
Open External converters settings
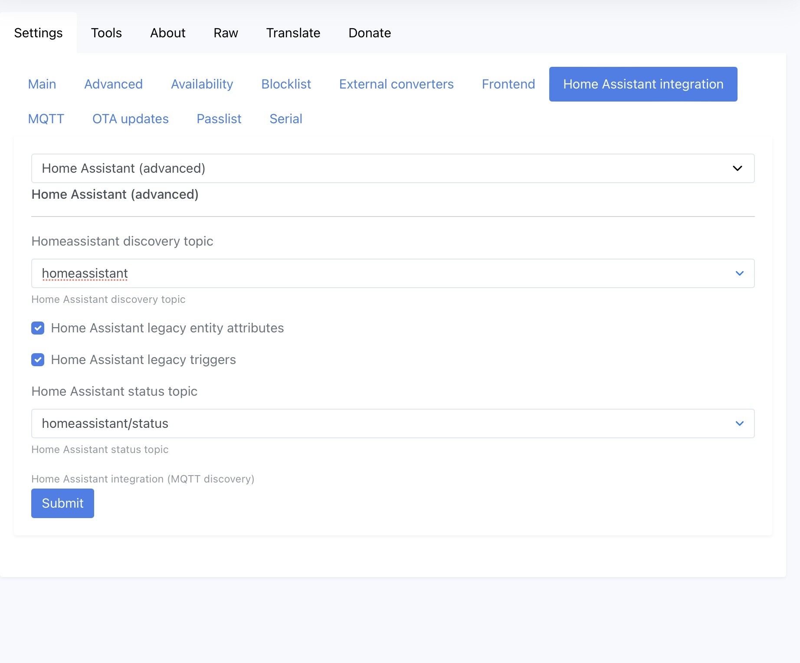point(396,84)
